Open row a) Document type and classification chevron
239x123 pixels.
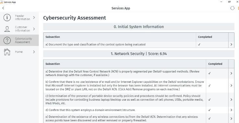point(231,44)
